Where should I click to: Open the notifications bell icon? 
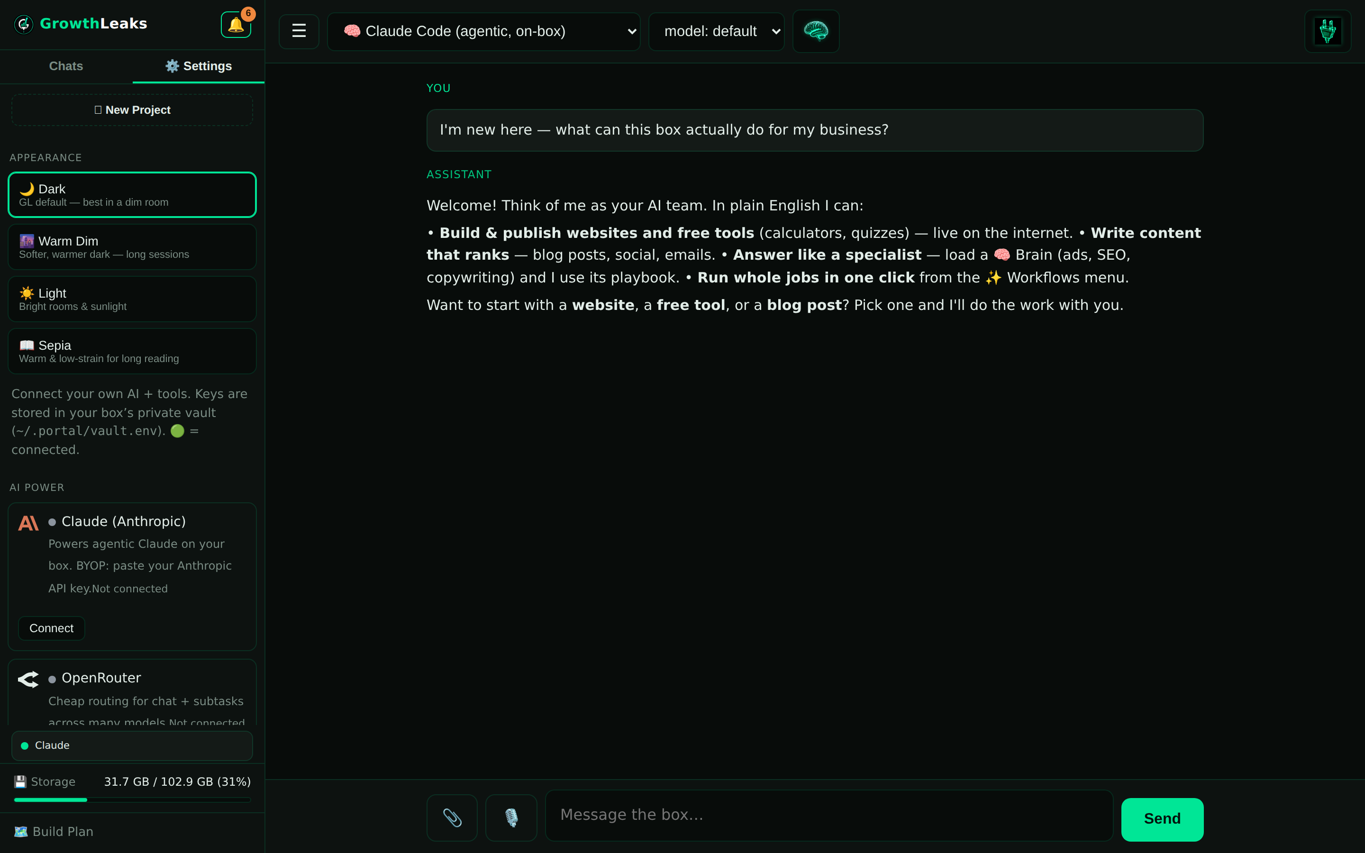coord(236,25)
